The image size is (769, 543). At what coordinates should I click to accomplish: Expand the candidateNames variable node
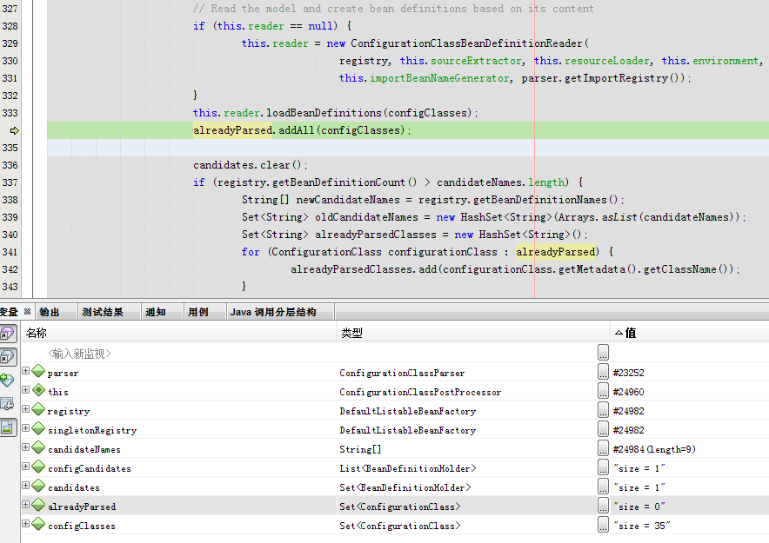[x=25, y=447]
